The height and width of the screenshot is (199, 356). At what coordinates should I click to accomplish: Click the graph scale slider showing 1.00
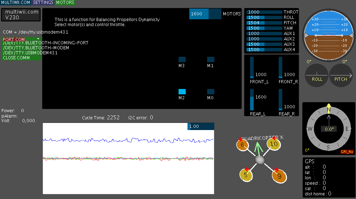[x=200, y=126]
